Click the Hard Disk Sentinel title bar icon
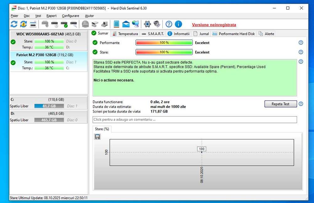 click(14, 8)
